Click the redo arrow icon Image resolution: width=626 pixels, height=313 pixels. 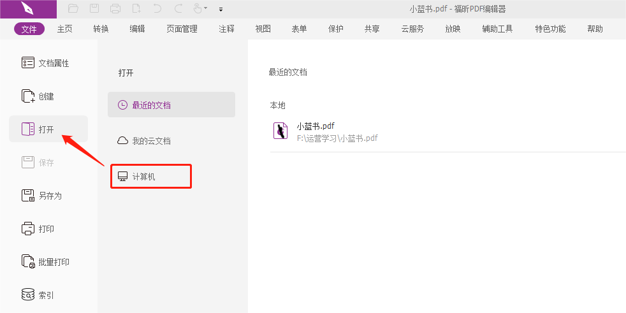178,8
